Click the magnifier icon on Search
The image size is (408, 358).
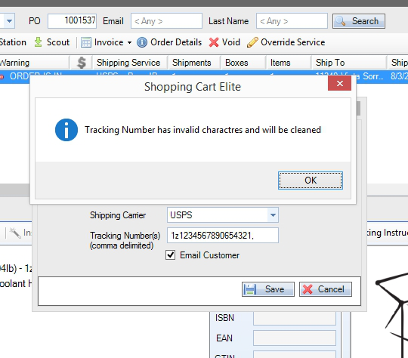coord(341,21)
